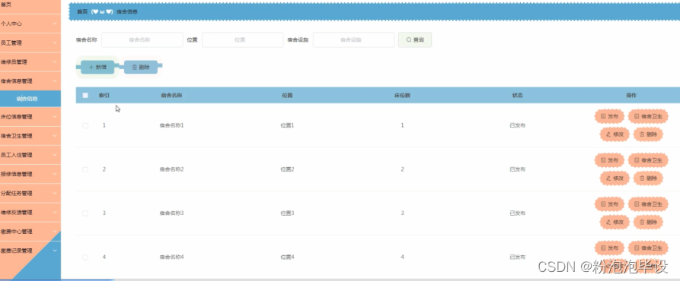Expand the 缴费记录管理 sidebar chevron
The width and height of the screenshot is (680, 281).
tap(55, 251)
